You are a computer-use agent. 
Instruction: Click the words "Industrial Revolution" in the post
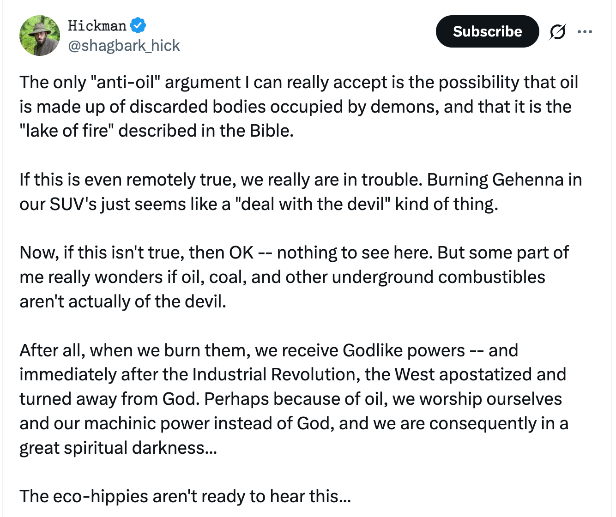[276, 374]
